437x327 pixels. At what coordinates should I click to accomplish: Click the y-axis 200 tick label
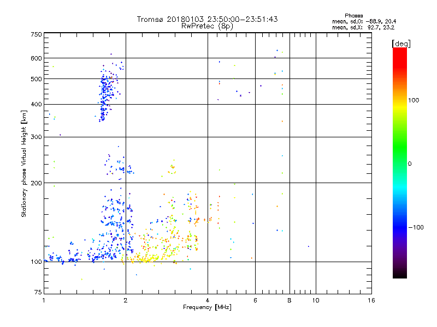pos(37,183)
